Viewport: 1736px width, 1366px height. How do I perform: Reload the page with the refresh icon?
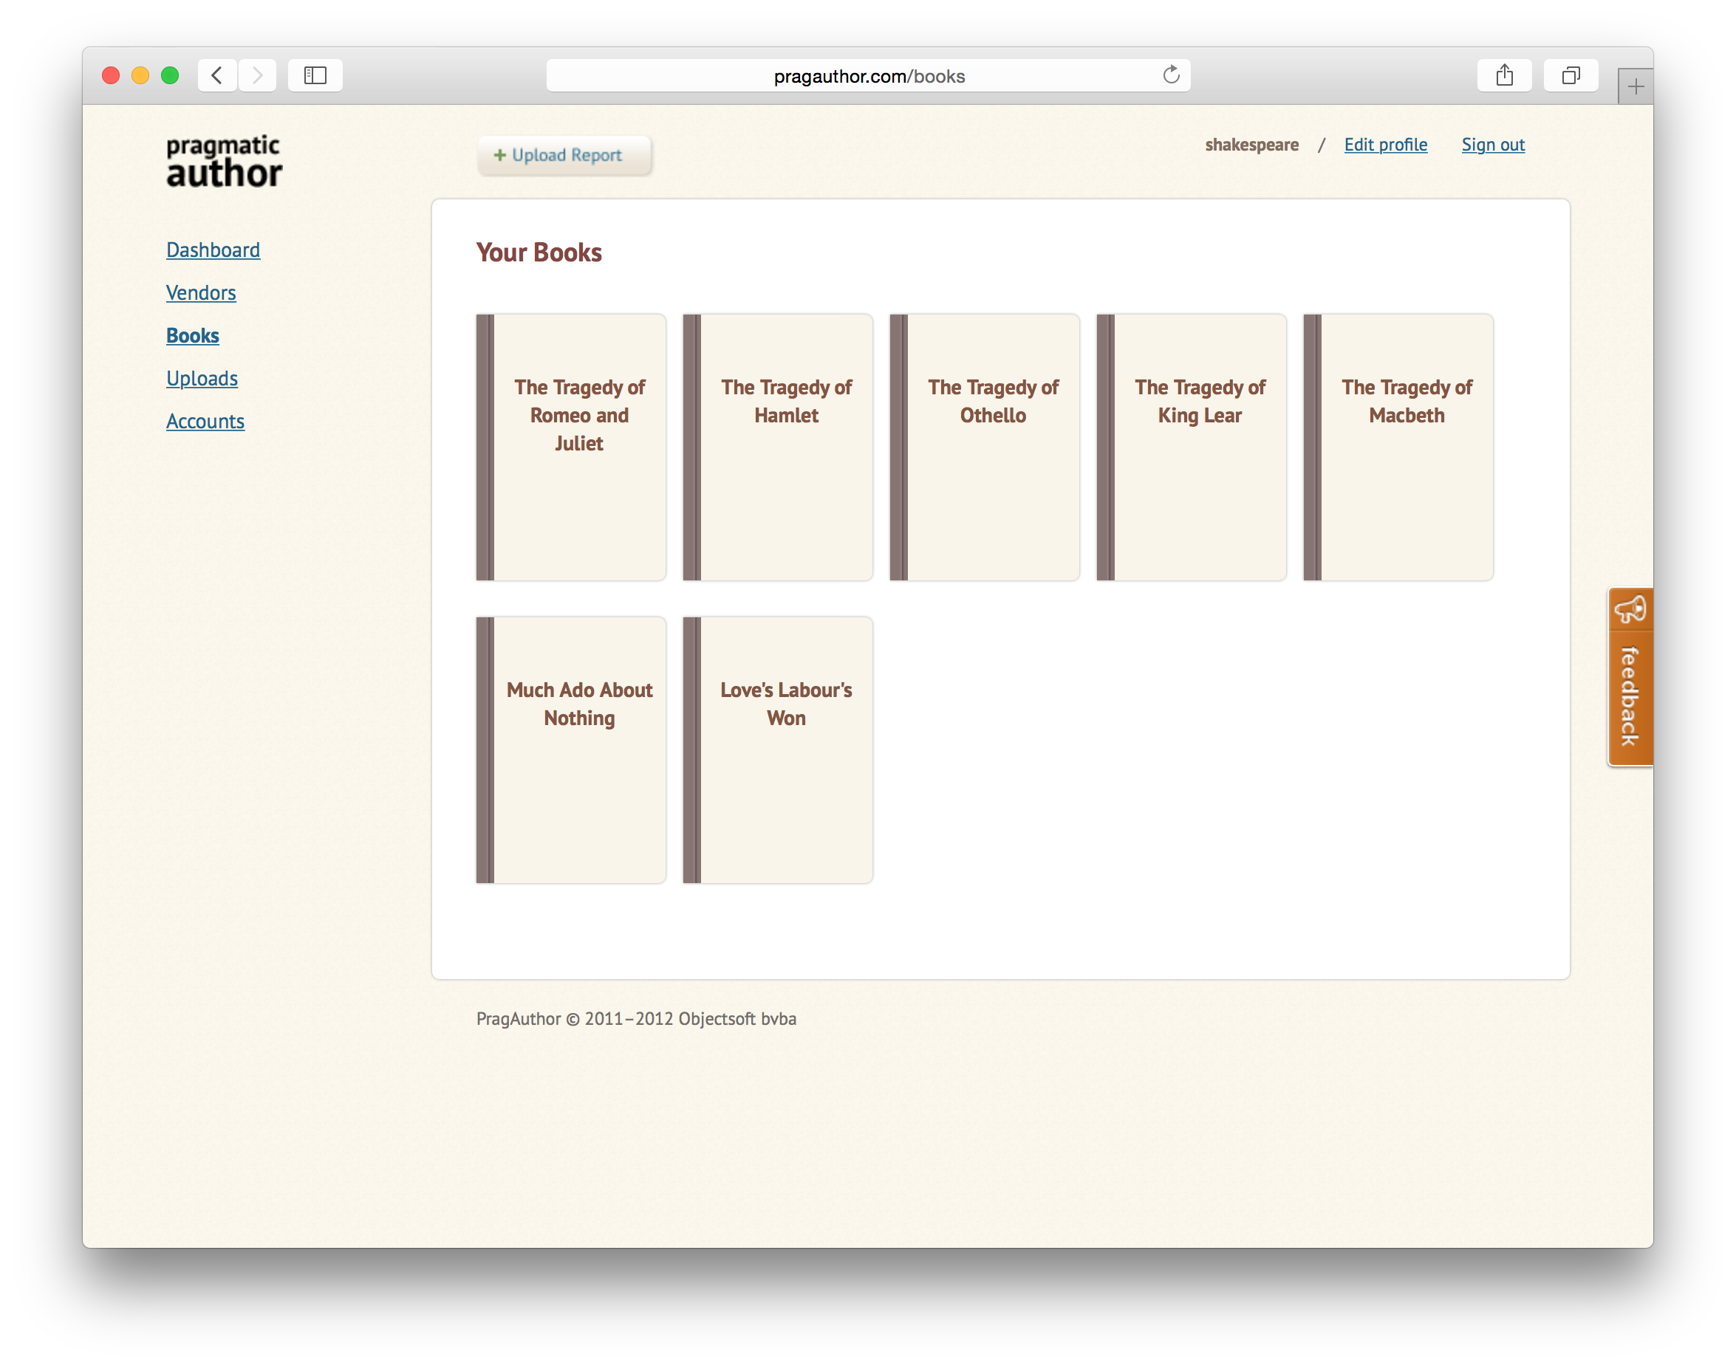pyautogui.click(x=1170, y=75)
